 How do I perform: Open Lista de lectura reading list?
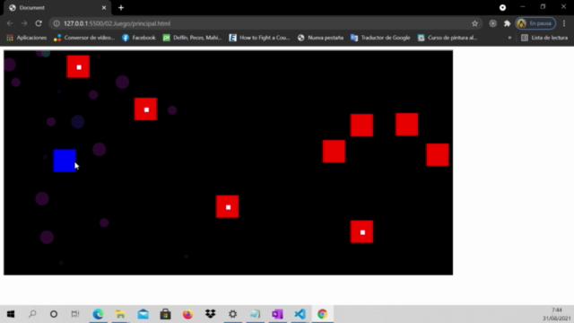point(544,38)
